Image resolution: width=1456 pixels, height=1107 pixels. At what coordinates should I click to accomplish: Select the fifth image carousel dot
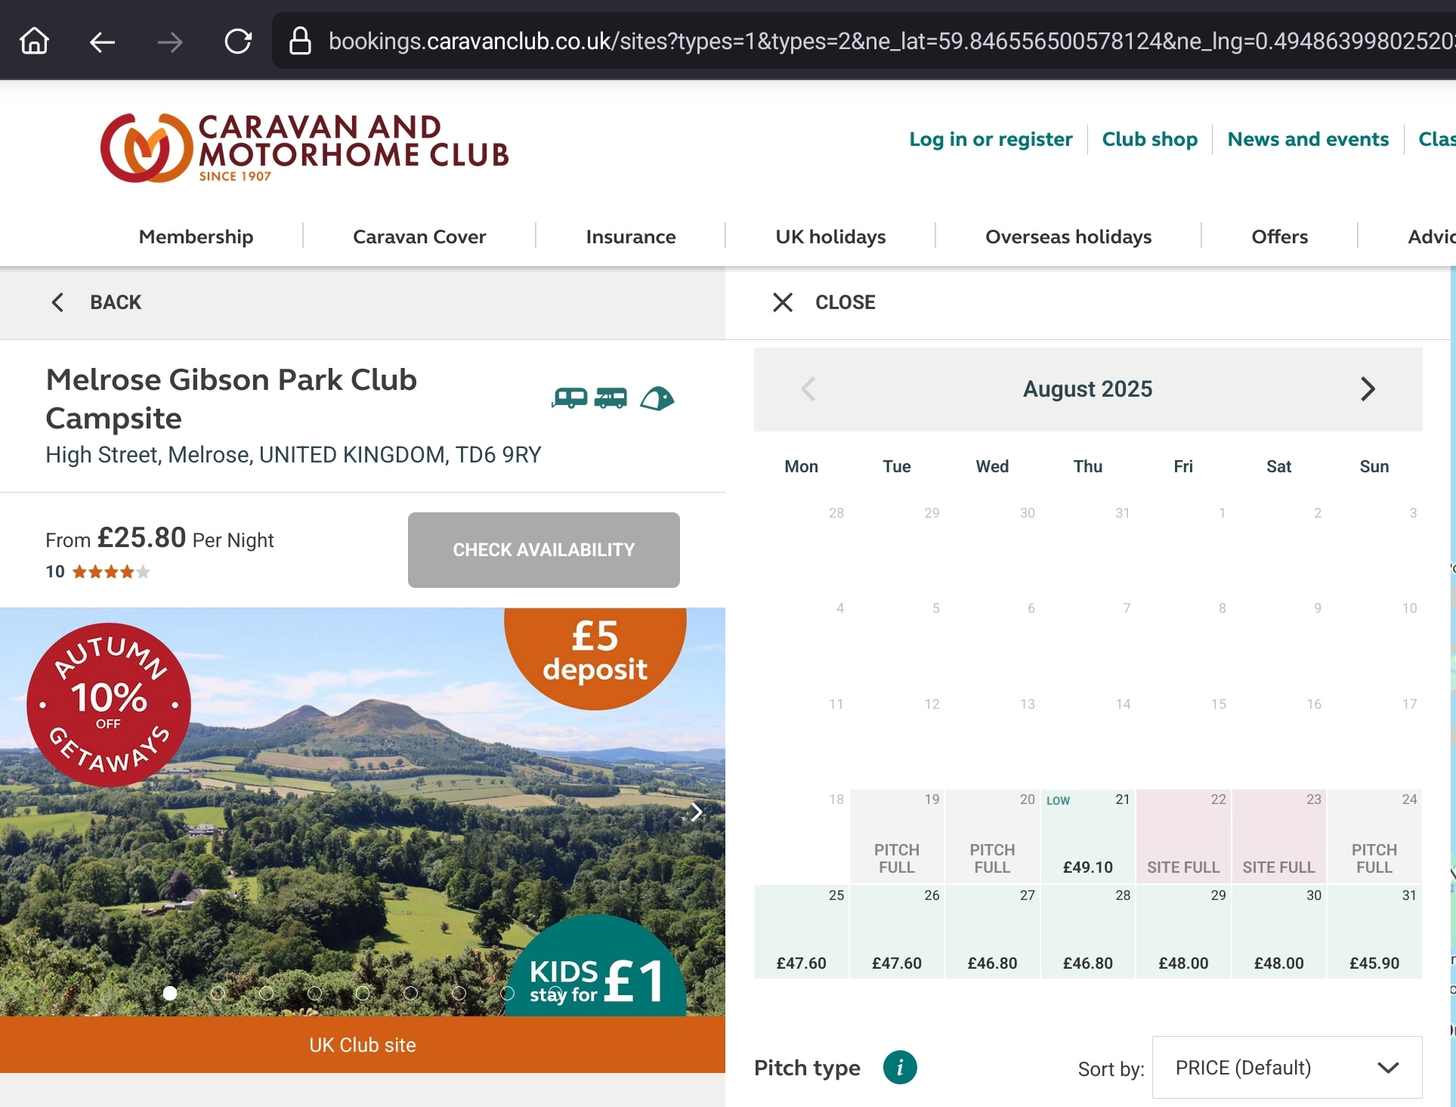coord(363,993)
